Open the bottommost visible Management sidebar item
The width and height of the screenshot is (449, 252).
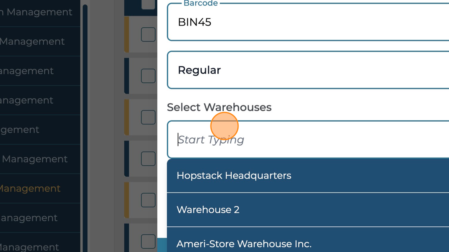pyautogui.click(x=29, y=247)
